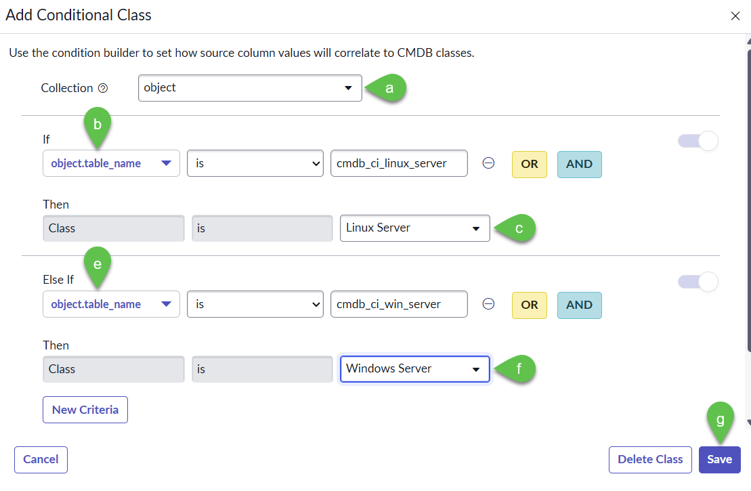Image resolution: width=751 pixels, height=491 pixels.
Task: Change the 'is' operator in Else If condition
Action: [x=255, y=305]
